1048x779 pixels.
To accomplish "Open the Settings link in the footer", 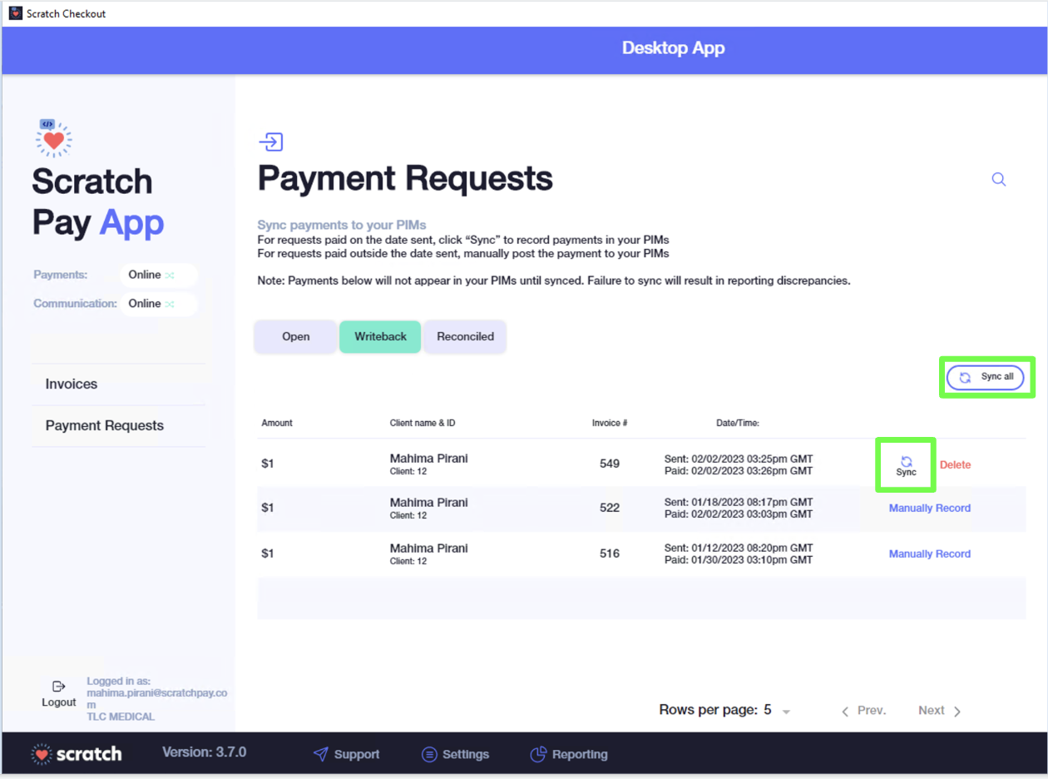I will click(466, 755).
